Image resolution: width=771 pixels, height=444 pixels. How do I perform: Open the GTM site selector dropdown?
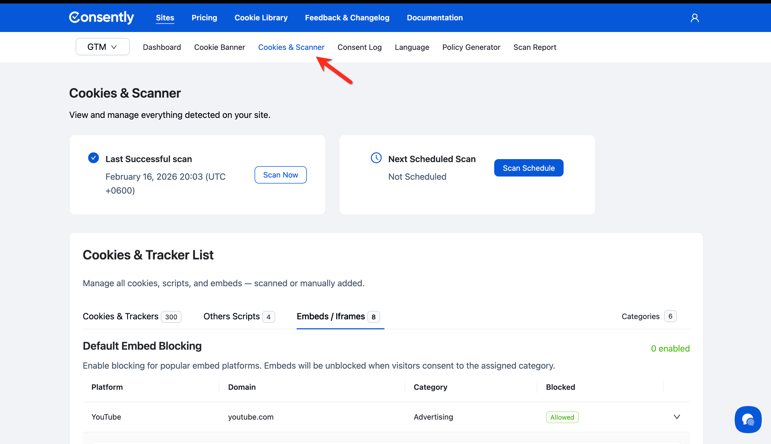(x=102, y=47)
